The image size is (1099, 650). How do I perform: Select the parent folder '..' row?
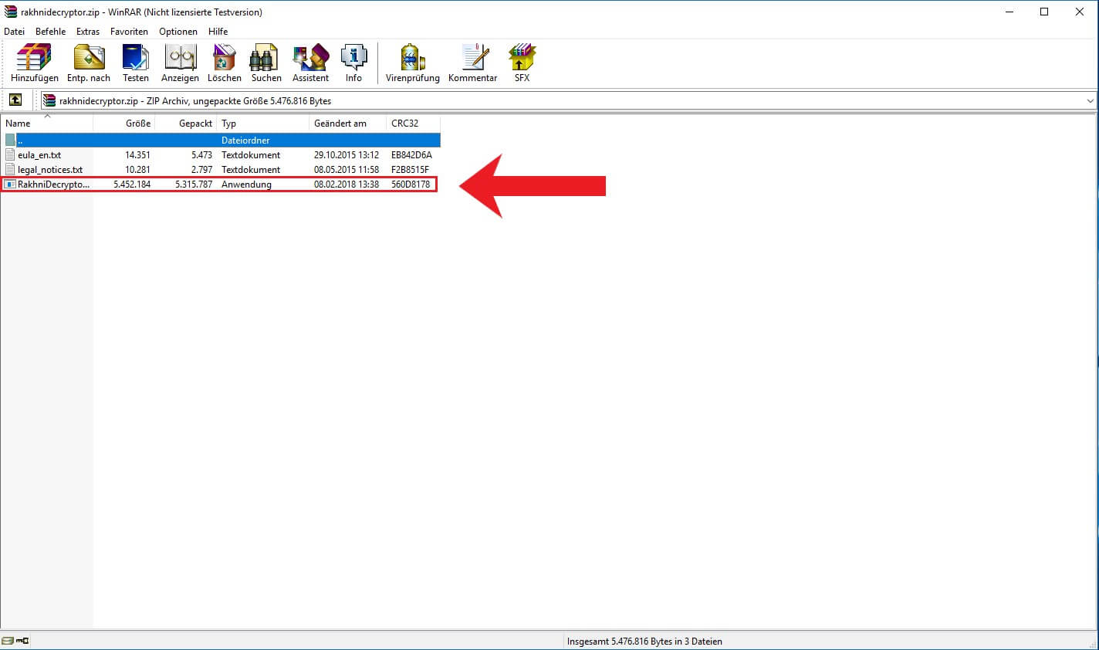point(221,140)
